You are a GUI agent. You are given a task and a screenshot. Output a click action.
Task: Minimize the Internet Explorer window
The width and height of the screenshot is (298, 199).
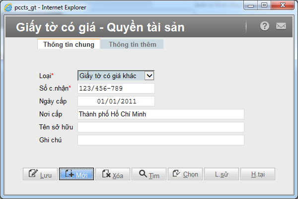click(x=251, y=5)
